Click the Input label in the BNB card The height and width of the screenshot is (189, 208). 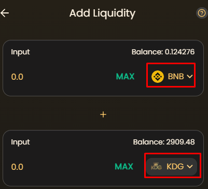20,52
